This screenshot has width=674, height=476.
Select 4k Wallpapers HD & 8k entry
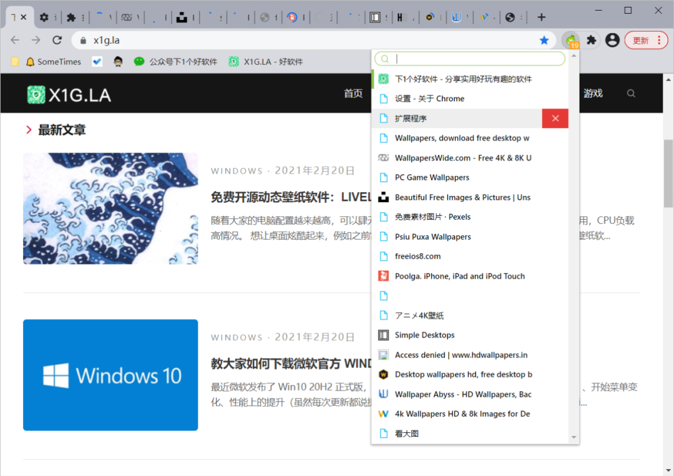tap(470, 414)
